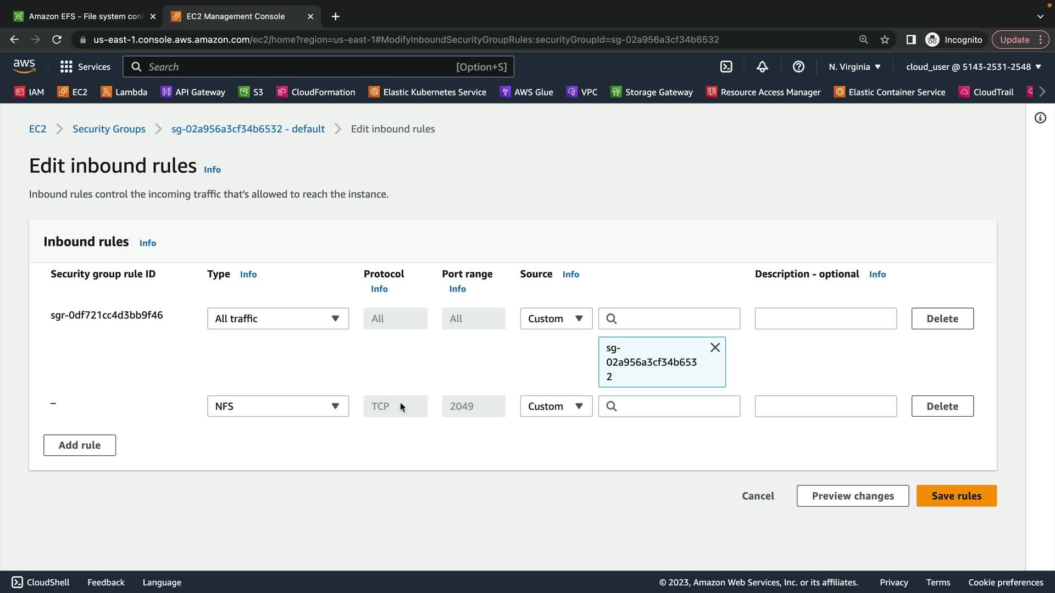Delete the NFS inbound rule
This screenshot has height=593, width=1055.
click(942, 406)
